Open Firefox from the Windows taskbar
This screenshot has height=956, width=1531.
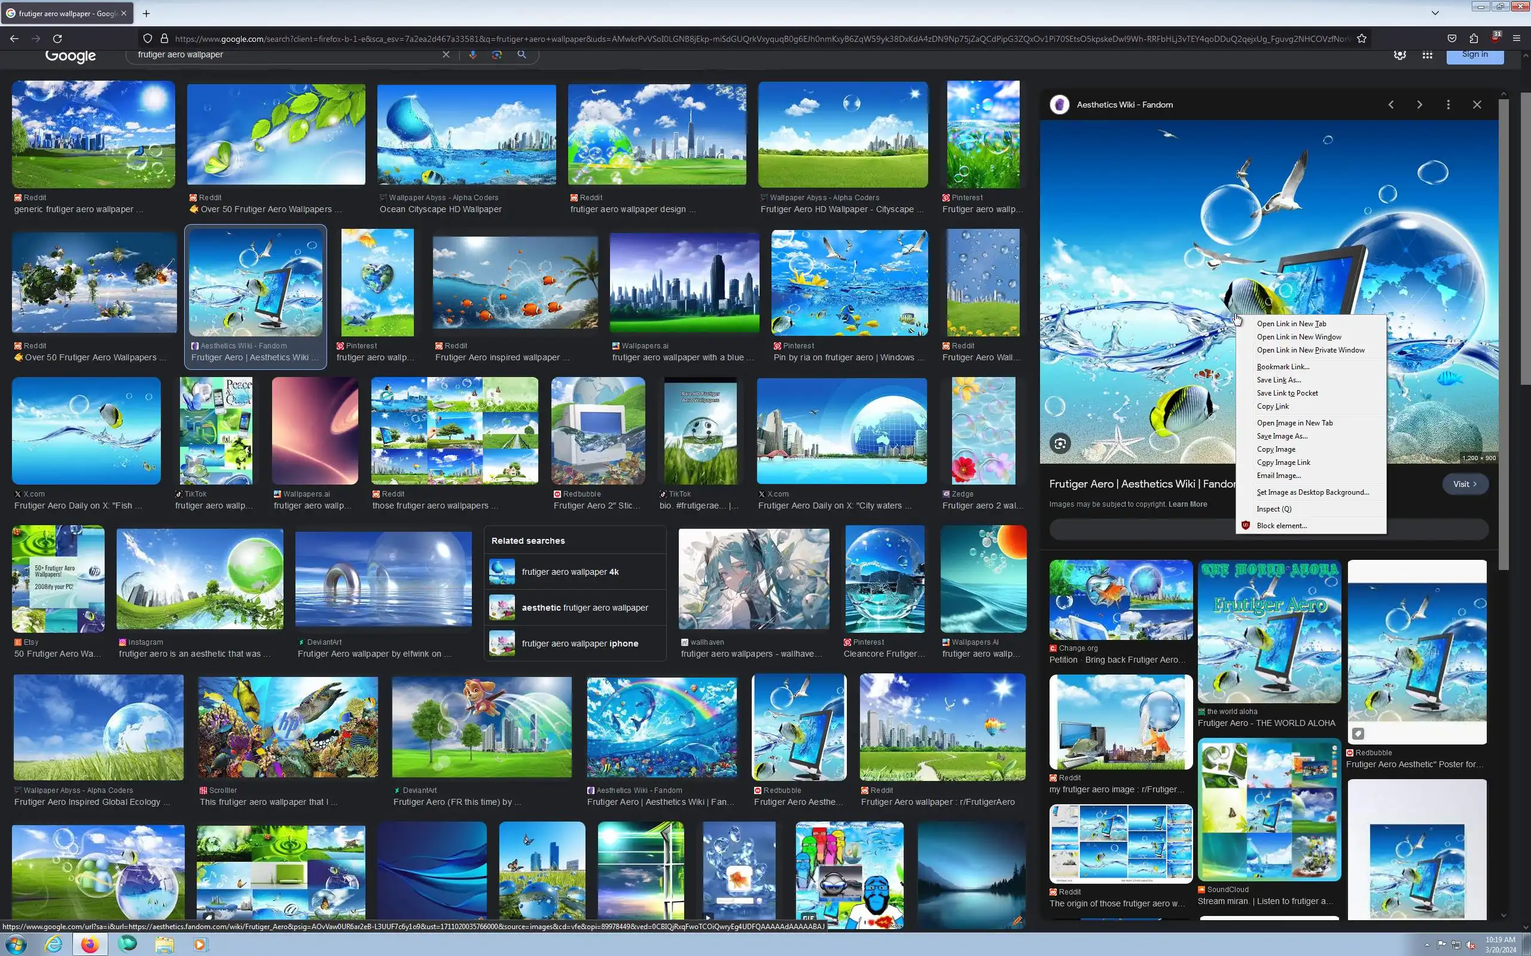(x=90, y=945)
